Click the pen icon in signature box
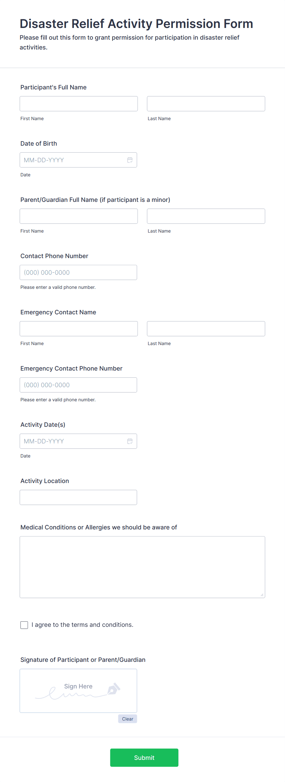 pos(114,689)
